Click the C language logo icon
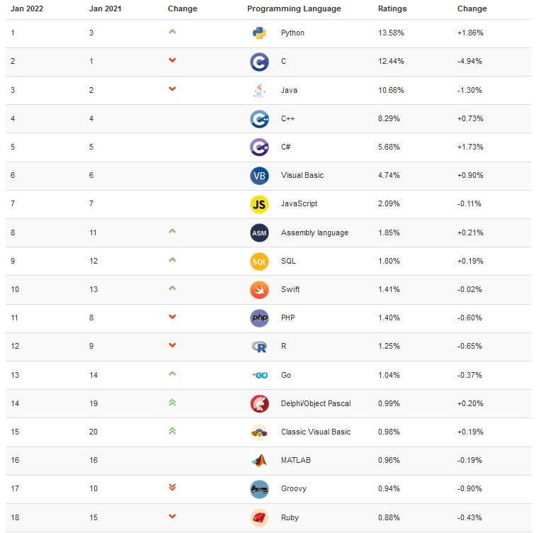The width and height of the screenshot is (536, 533). point(259,62)
